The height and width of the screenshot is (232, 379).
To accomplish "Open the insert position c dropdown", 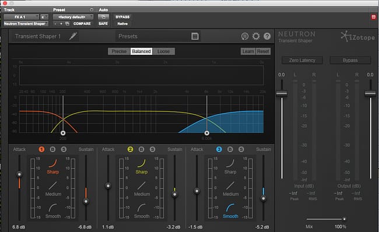I will (x=44, y=17).
